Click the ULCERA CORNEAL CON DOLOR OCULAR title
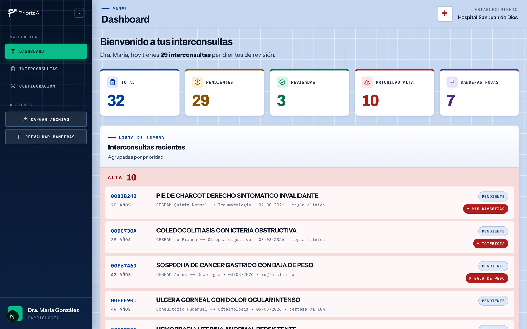The width and height of the screenshot is (527, 329). pyautogui.click(x=228, y=300)
